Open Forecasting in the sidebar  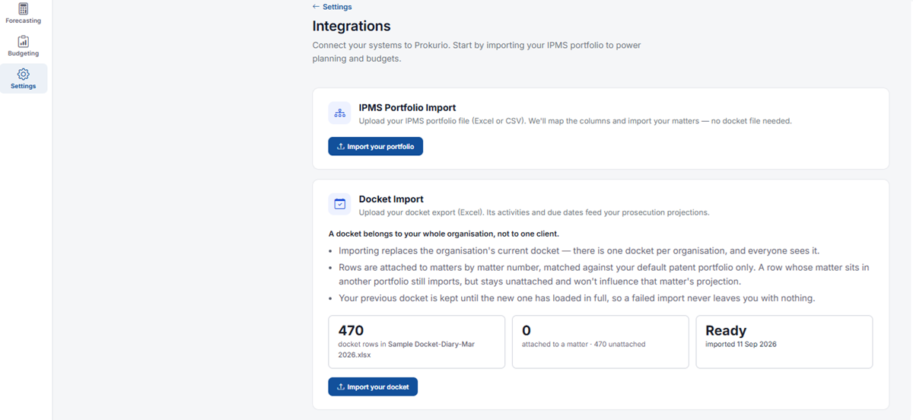click(23, 14)
